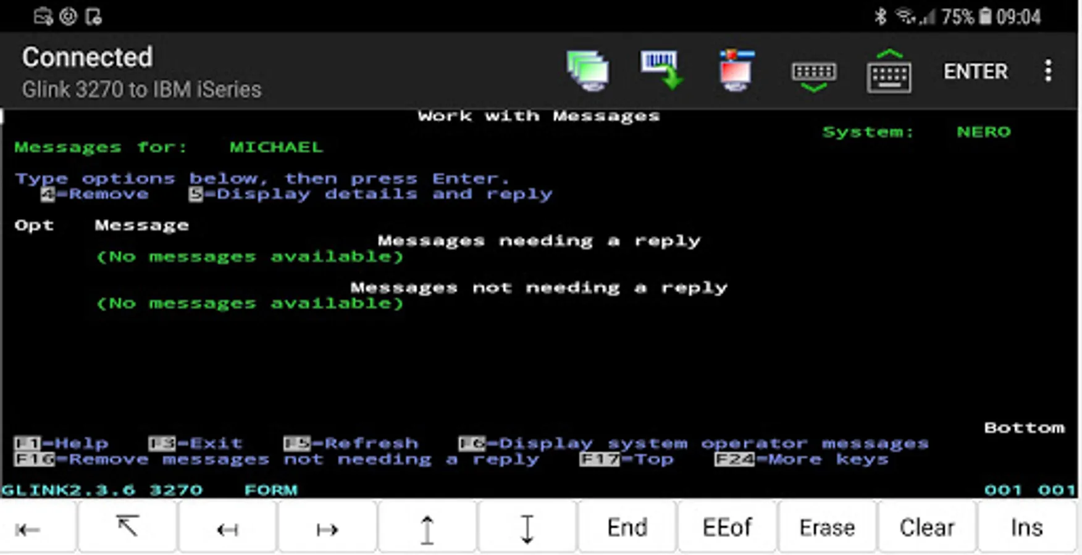
Task: Tap the Clear key
Action: [x=927, y=528]
